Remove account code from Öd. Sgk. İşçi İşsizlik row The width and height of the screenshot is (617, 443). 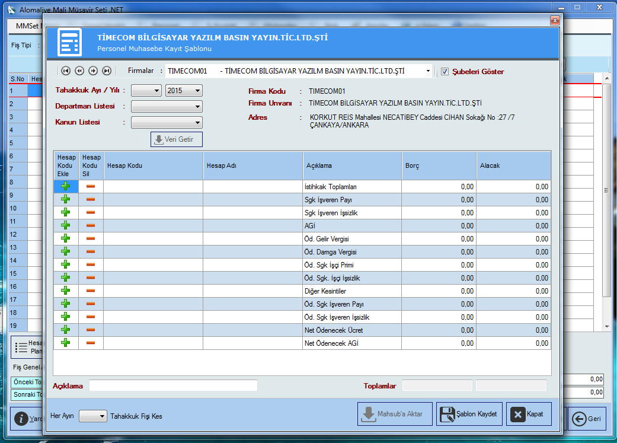coord(91,277)
